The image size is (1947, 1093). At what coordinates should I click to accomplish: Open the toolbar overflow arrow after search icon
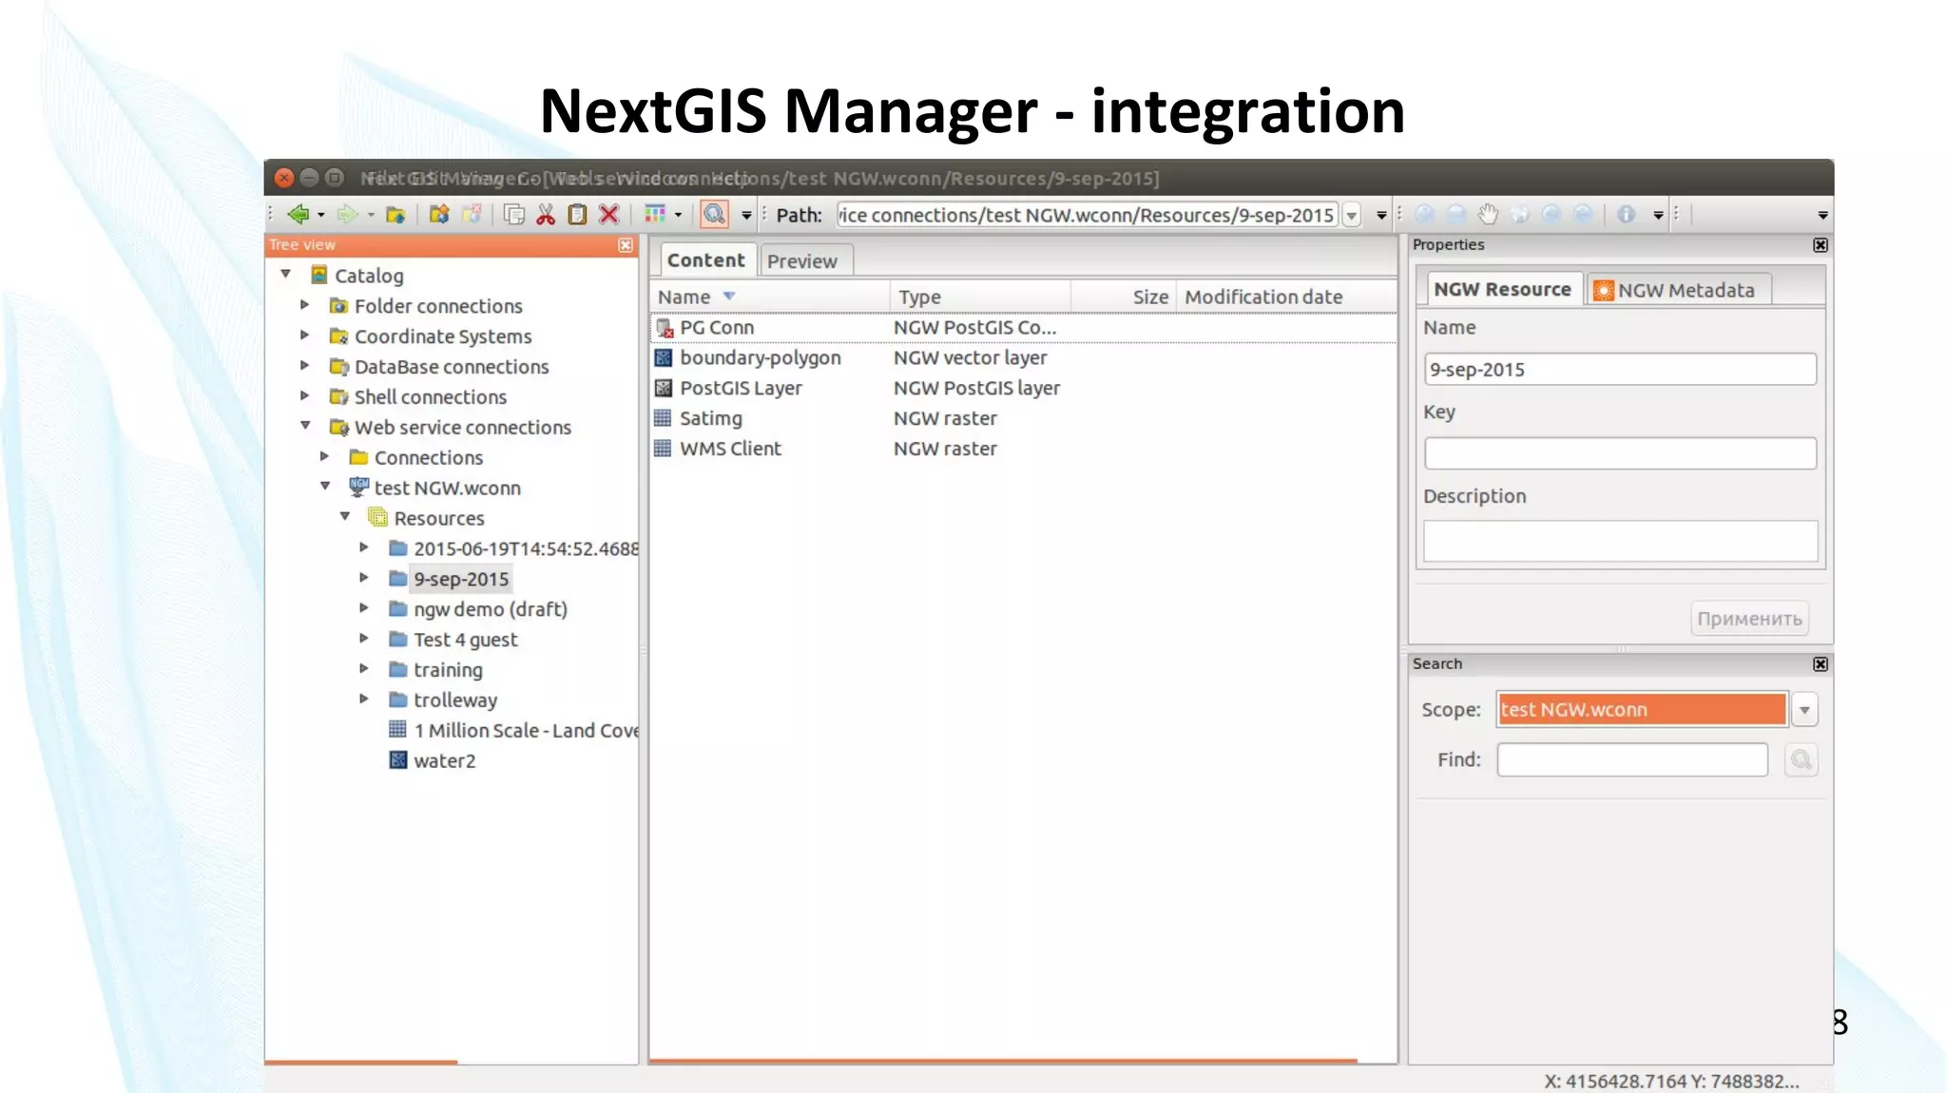tap(746, 216)
